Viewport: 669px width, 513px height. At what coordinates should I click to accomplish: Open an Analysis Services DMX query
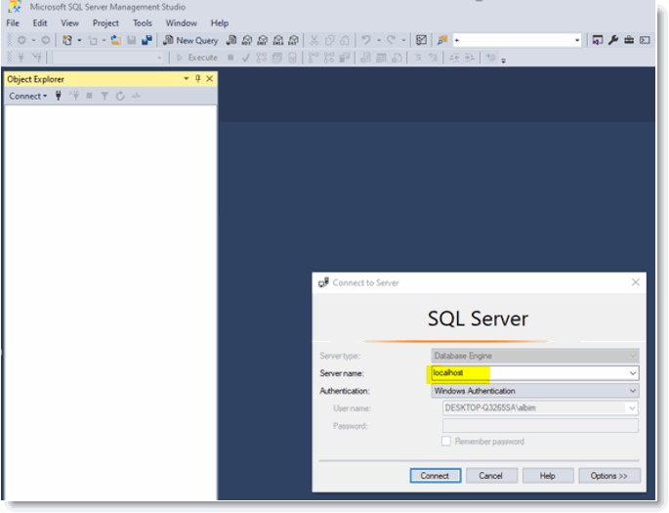pos(263,40)
